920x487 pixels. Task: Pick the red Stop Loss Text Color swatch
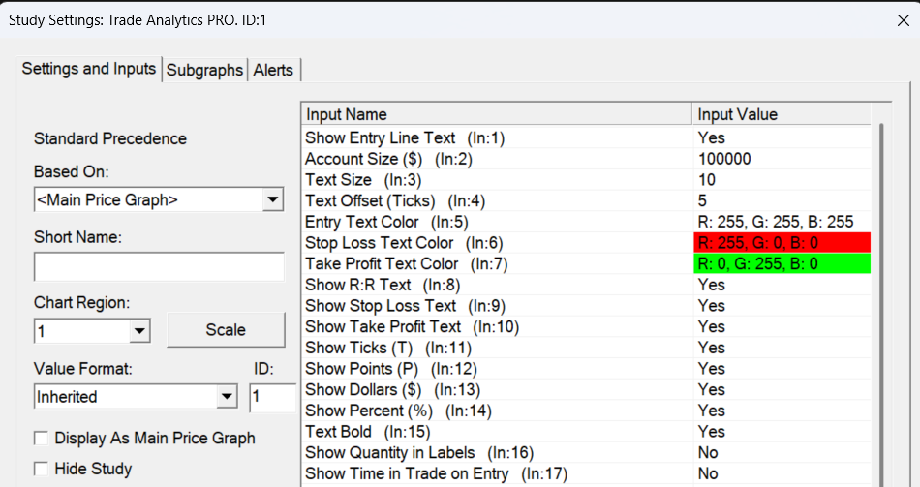(782, 243)
